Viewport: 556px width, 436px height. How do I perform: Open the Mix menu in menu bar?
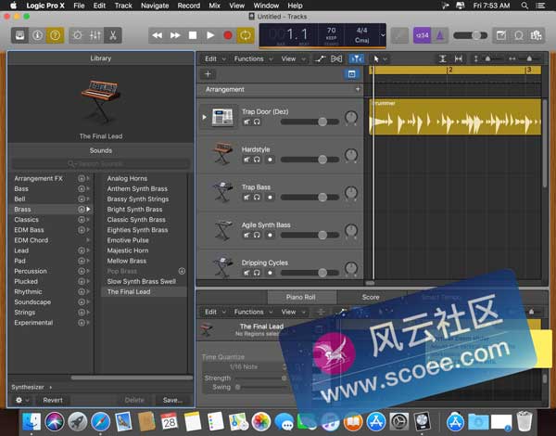(x=214, y=6)
